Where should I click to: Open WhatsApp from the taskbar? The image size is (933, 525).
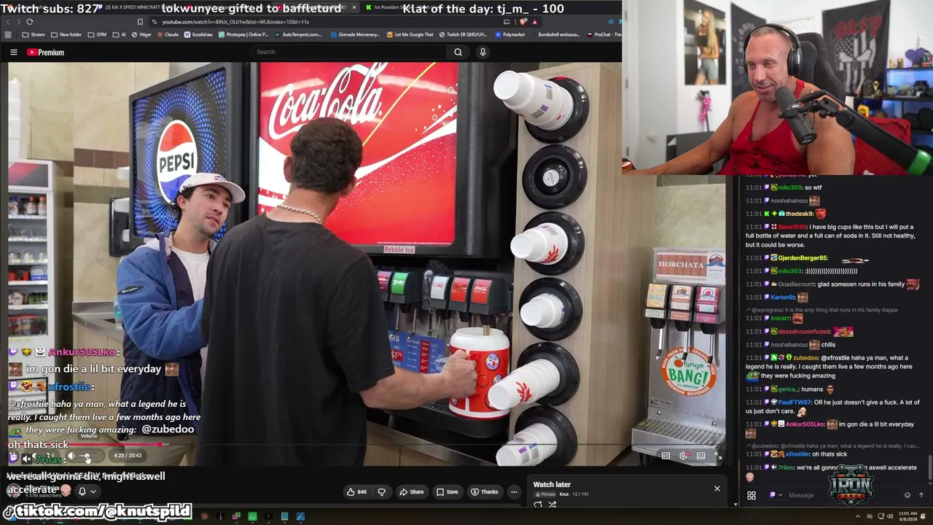252,517
